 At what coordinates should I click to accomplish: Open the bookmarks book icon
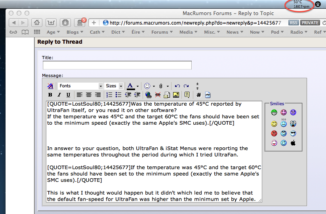click(x=25, y=32)
